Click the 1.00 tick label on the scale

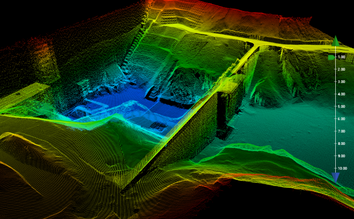point(342,57)
